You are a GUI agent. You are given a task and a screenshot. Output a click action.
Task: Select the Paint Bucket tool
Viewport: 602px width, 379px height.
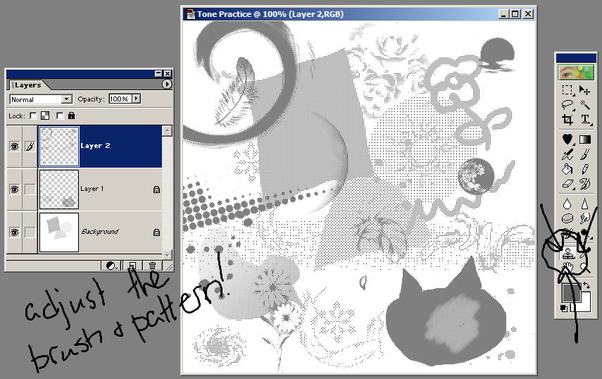coord(567,169)
